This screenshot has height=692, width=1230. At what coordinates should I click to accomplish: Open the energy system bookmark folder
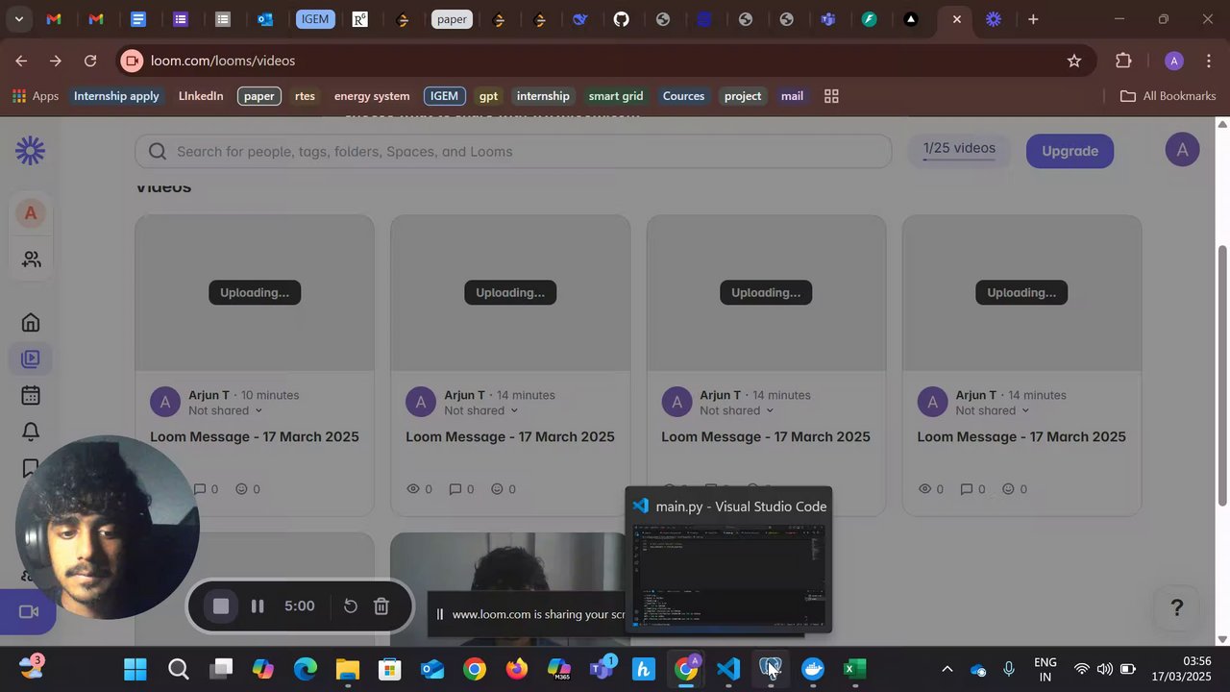point(372,96)
